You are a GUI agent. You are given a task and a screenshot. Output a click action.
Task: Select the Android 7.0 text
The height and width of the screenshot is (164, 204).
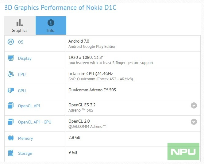pos(79,41)
